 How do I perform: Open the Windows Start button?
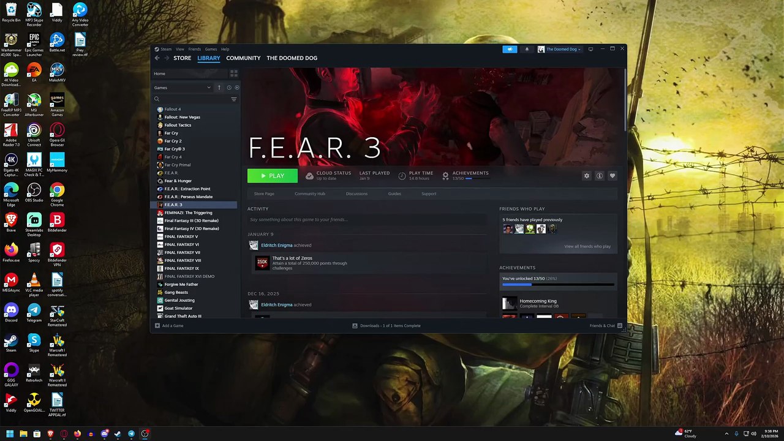click(x=10, y=434)
